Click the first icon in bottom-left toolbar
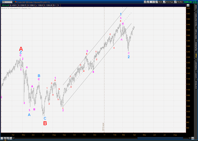 2,138
